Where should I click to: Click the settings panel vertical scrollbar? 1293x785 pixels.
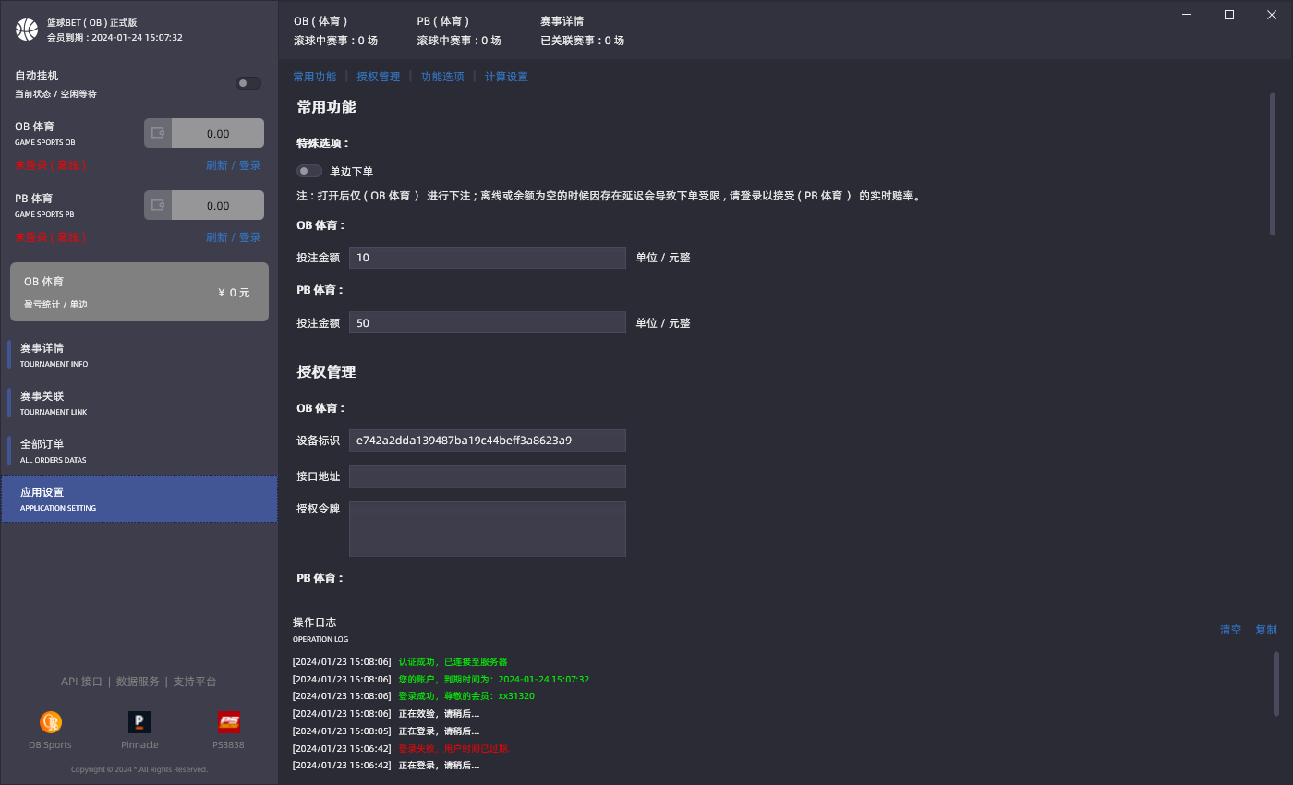(x=1273, y=163)
